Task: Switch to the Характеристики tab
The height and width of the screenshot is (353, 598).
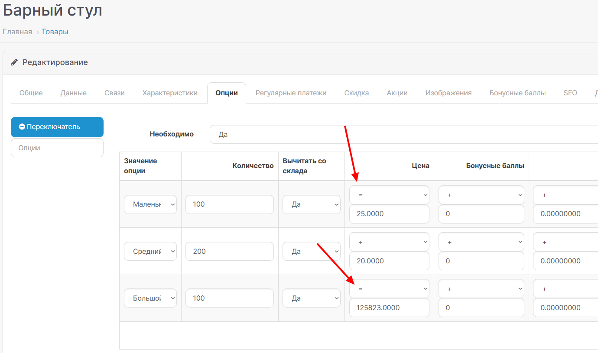Action: pos(170,93)
